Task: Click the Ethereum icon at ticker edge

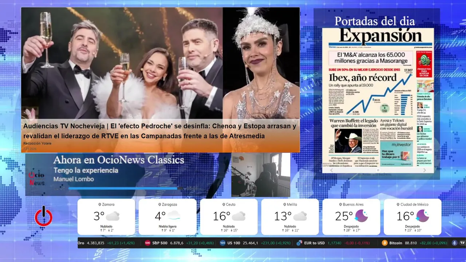Action: pos(455,243)
